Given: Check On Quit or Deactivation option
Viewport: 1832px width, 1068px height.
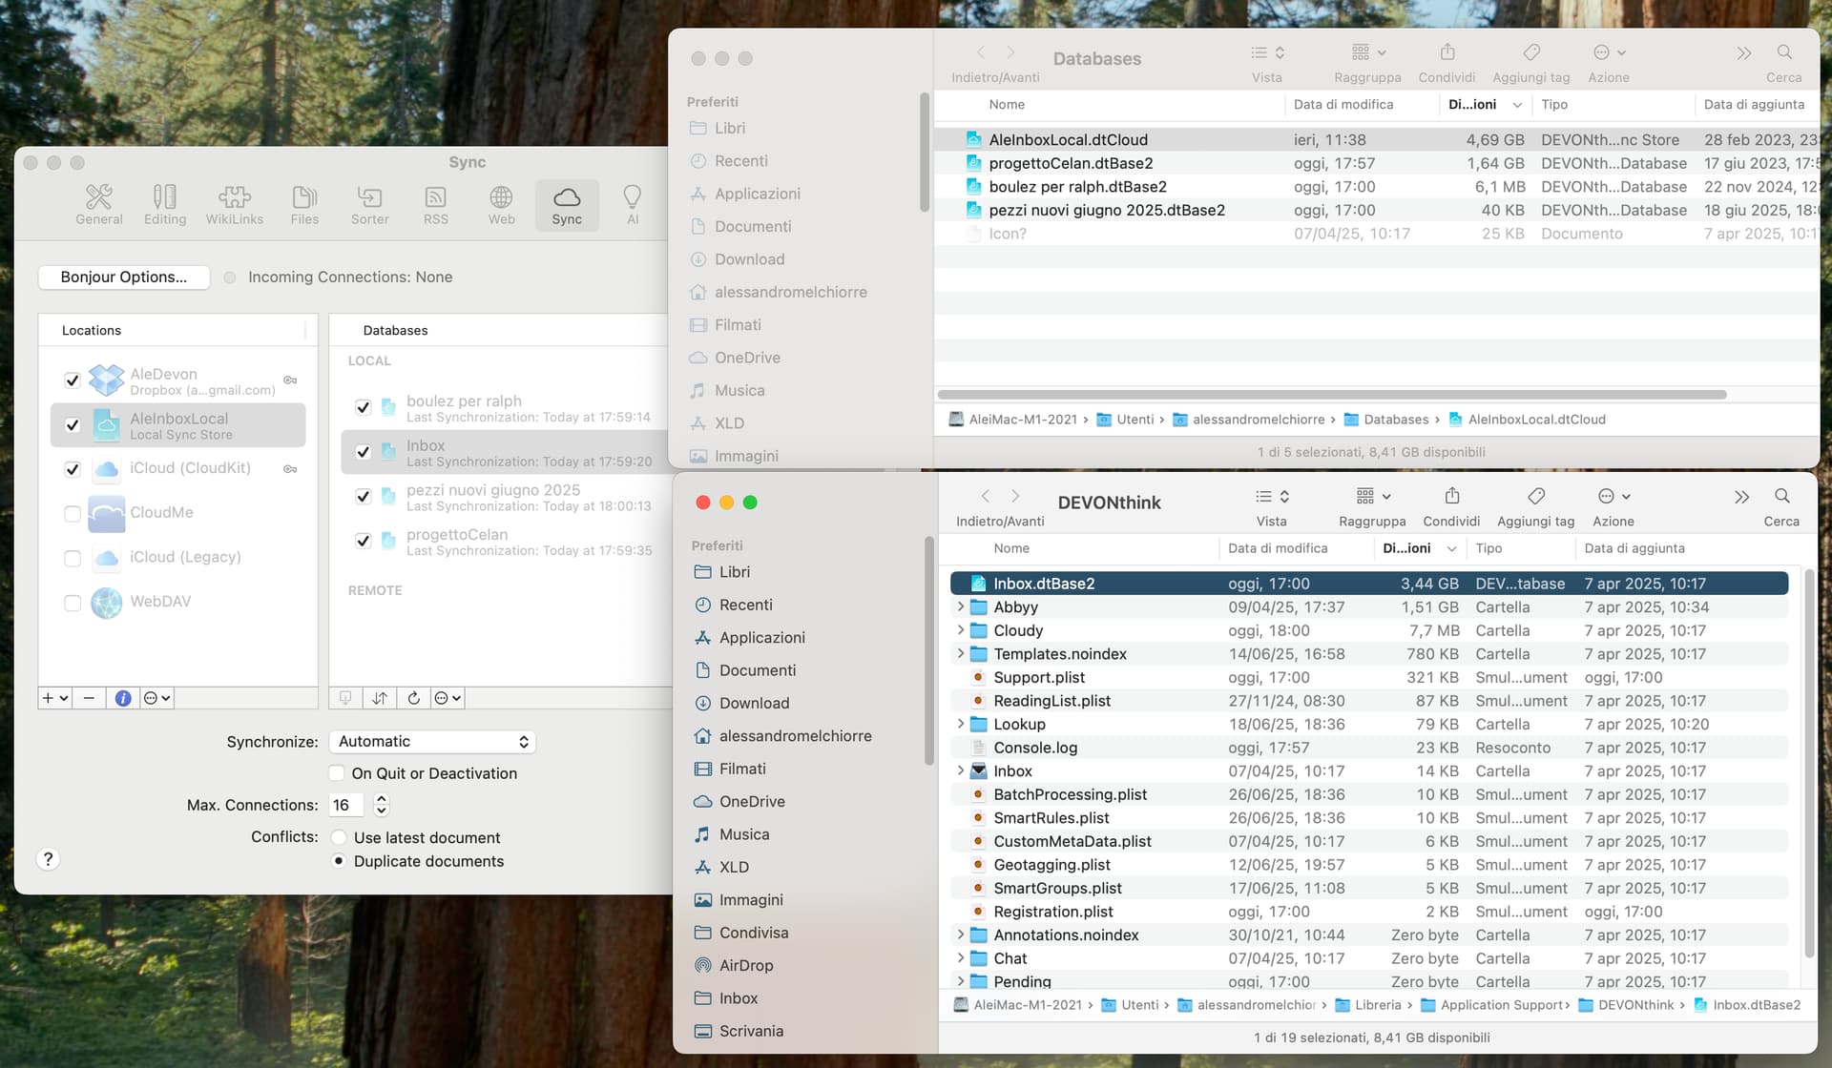Looking at the screenshot, I should 337,773.
